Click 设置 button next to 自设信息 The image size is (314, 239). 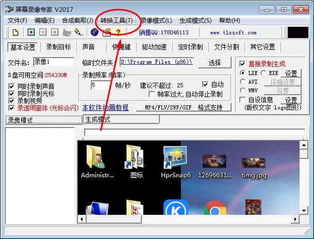pos(291,100)
